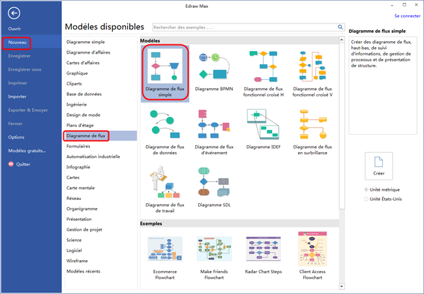Select the Plans d'étage category

point(80,125)
